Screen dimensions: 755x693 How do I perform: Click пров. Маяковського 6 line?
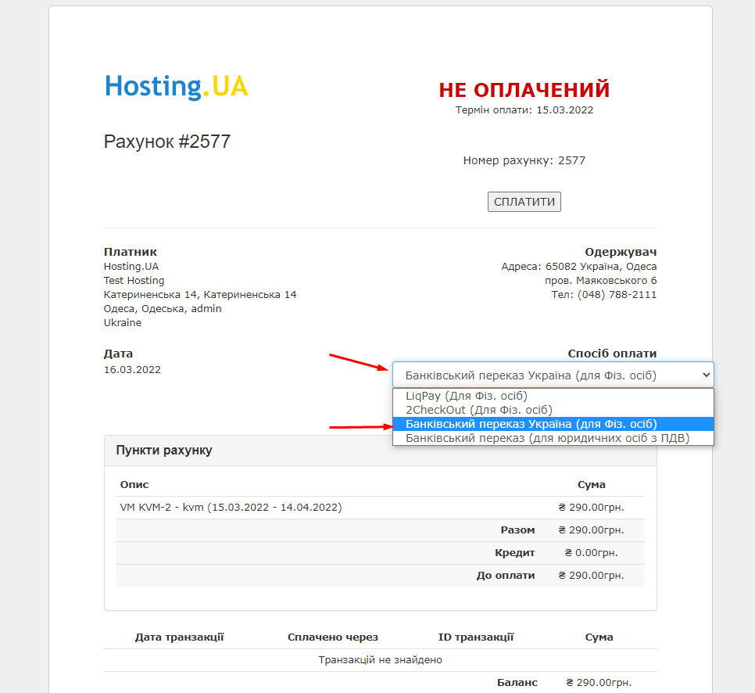tap(600, 281)
